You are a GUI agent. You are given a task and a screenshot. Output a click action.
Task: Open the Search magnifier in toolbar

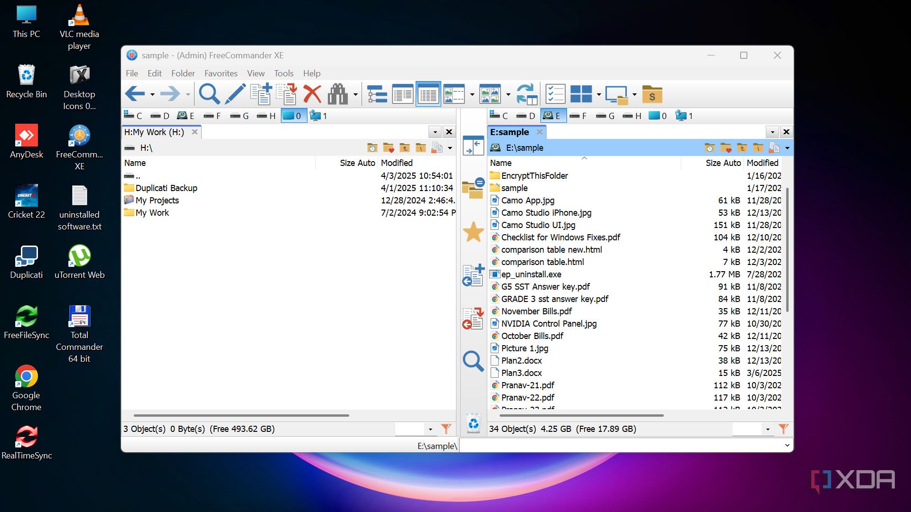coord(209,94)
